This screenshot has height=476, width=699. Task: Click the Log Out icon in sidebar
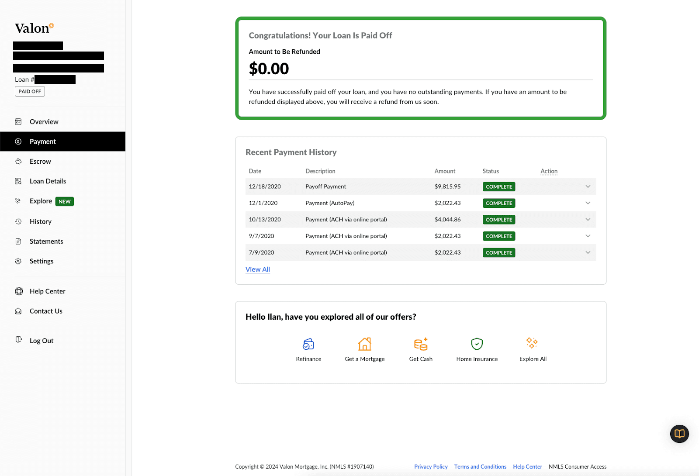pos(19,340)
